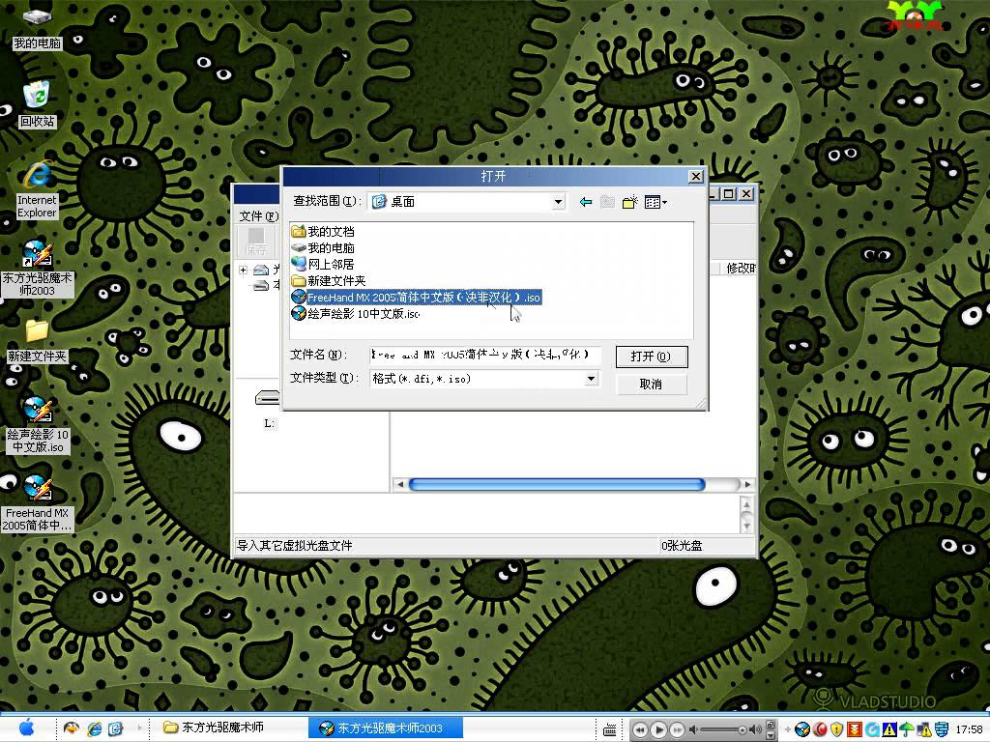The width and height of the screenshot is (990, 742).
Task: Select 新建文件夹 in the file list
Action: (329, 281)
